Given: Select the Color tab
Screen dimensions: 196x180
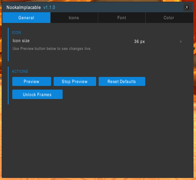Looking at the screenshot, I should click(169, 18).
